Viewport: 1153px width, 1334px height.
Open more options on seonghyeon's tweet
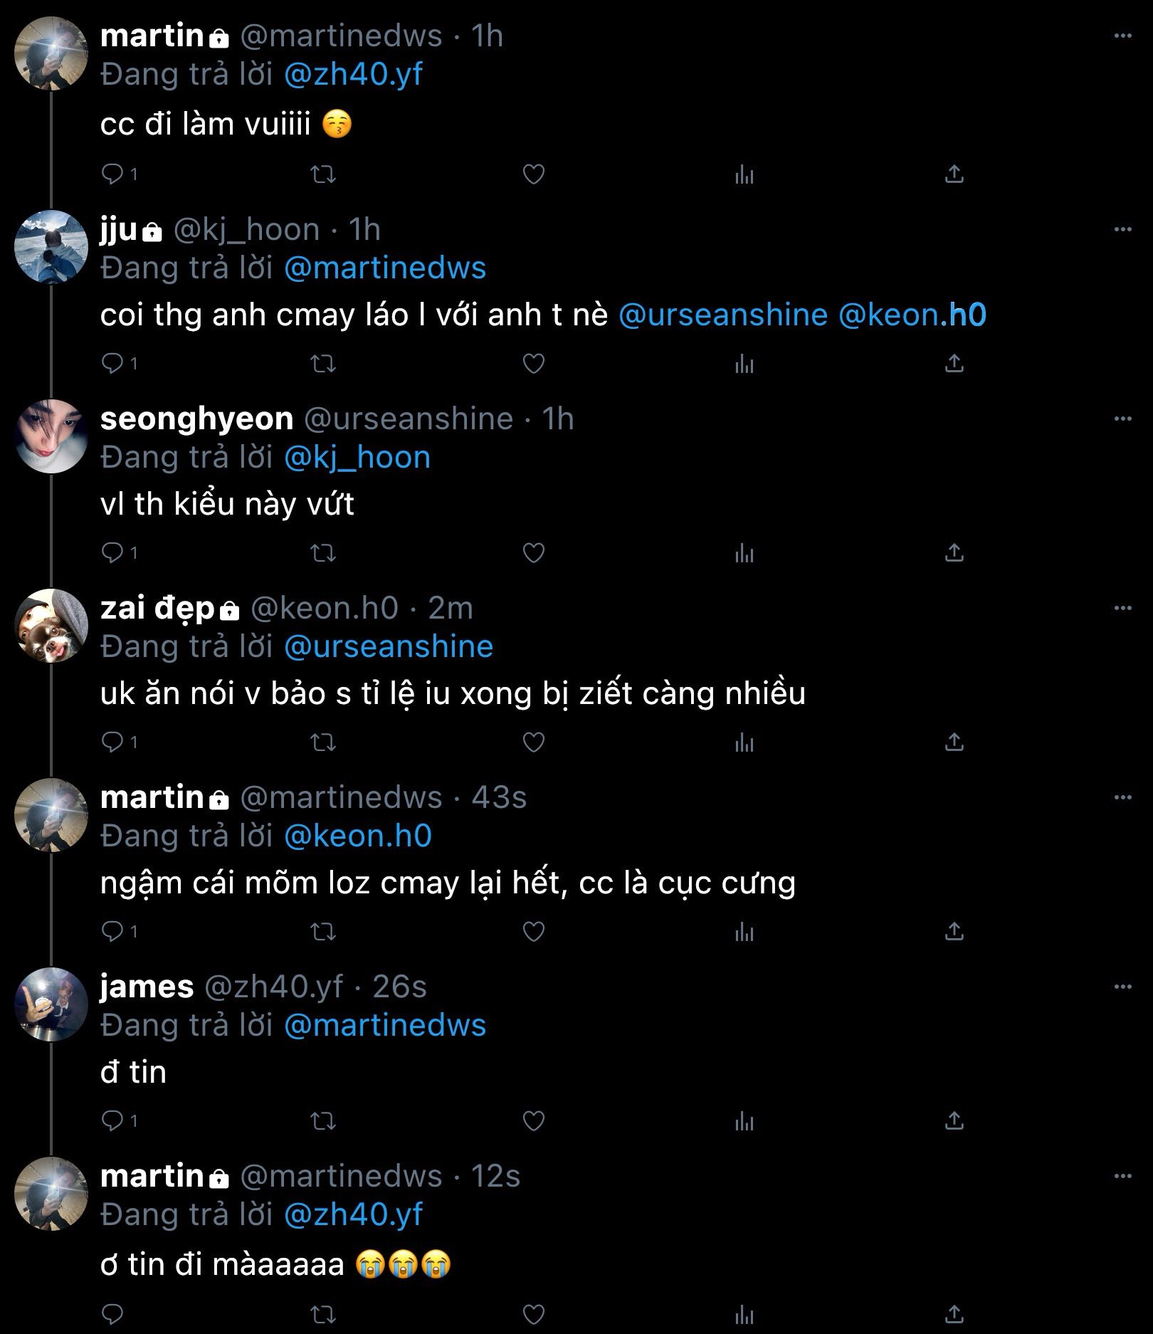1122,419
